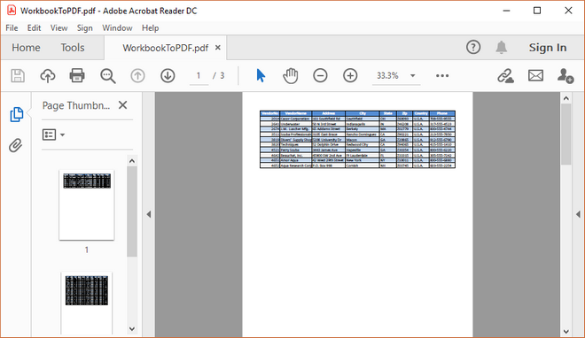View notifications bell icon
Screen dimensions: 585x338
click(501, 47)
